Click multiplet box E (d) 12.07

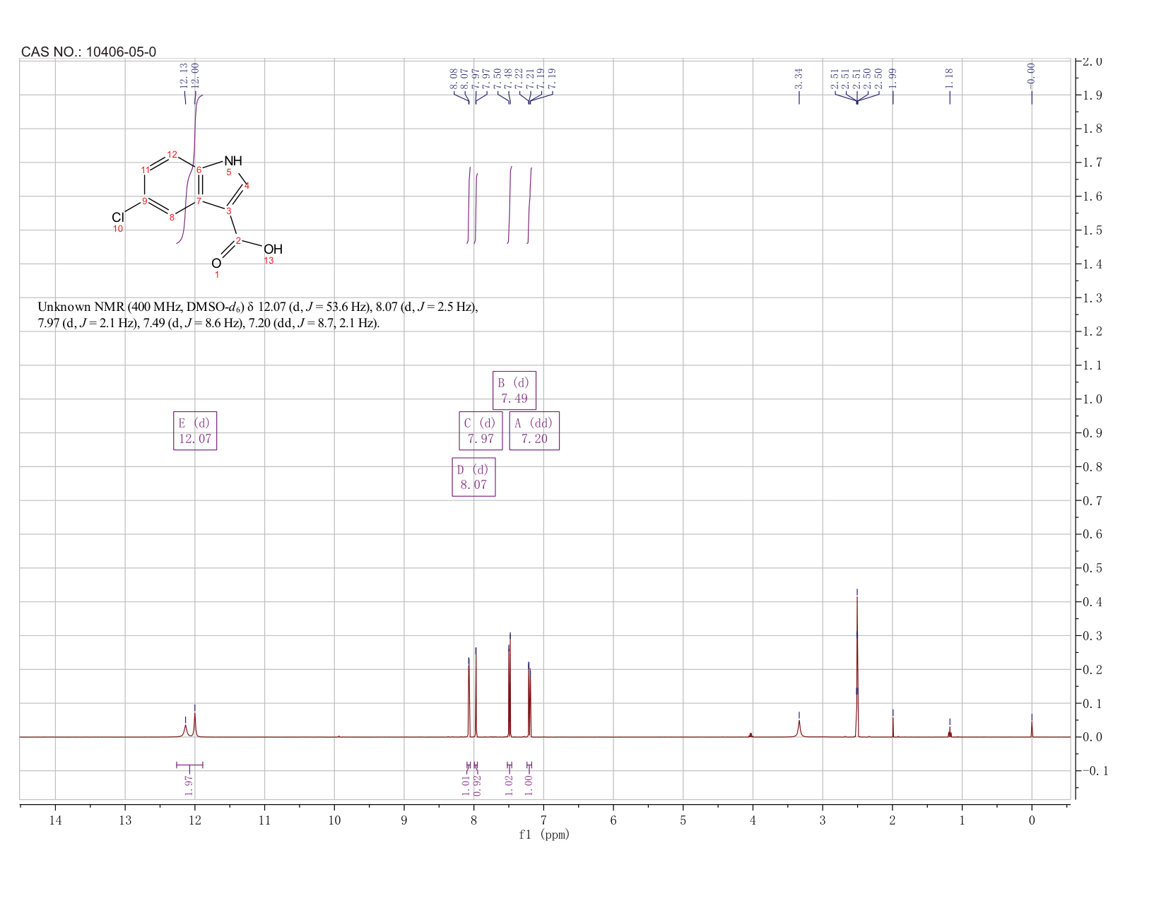[195, 430]
